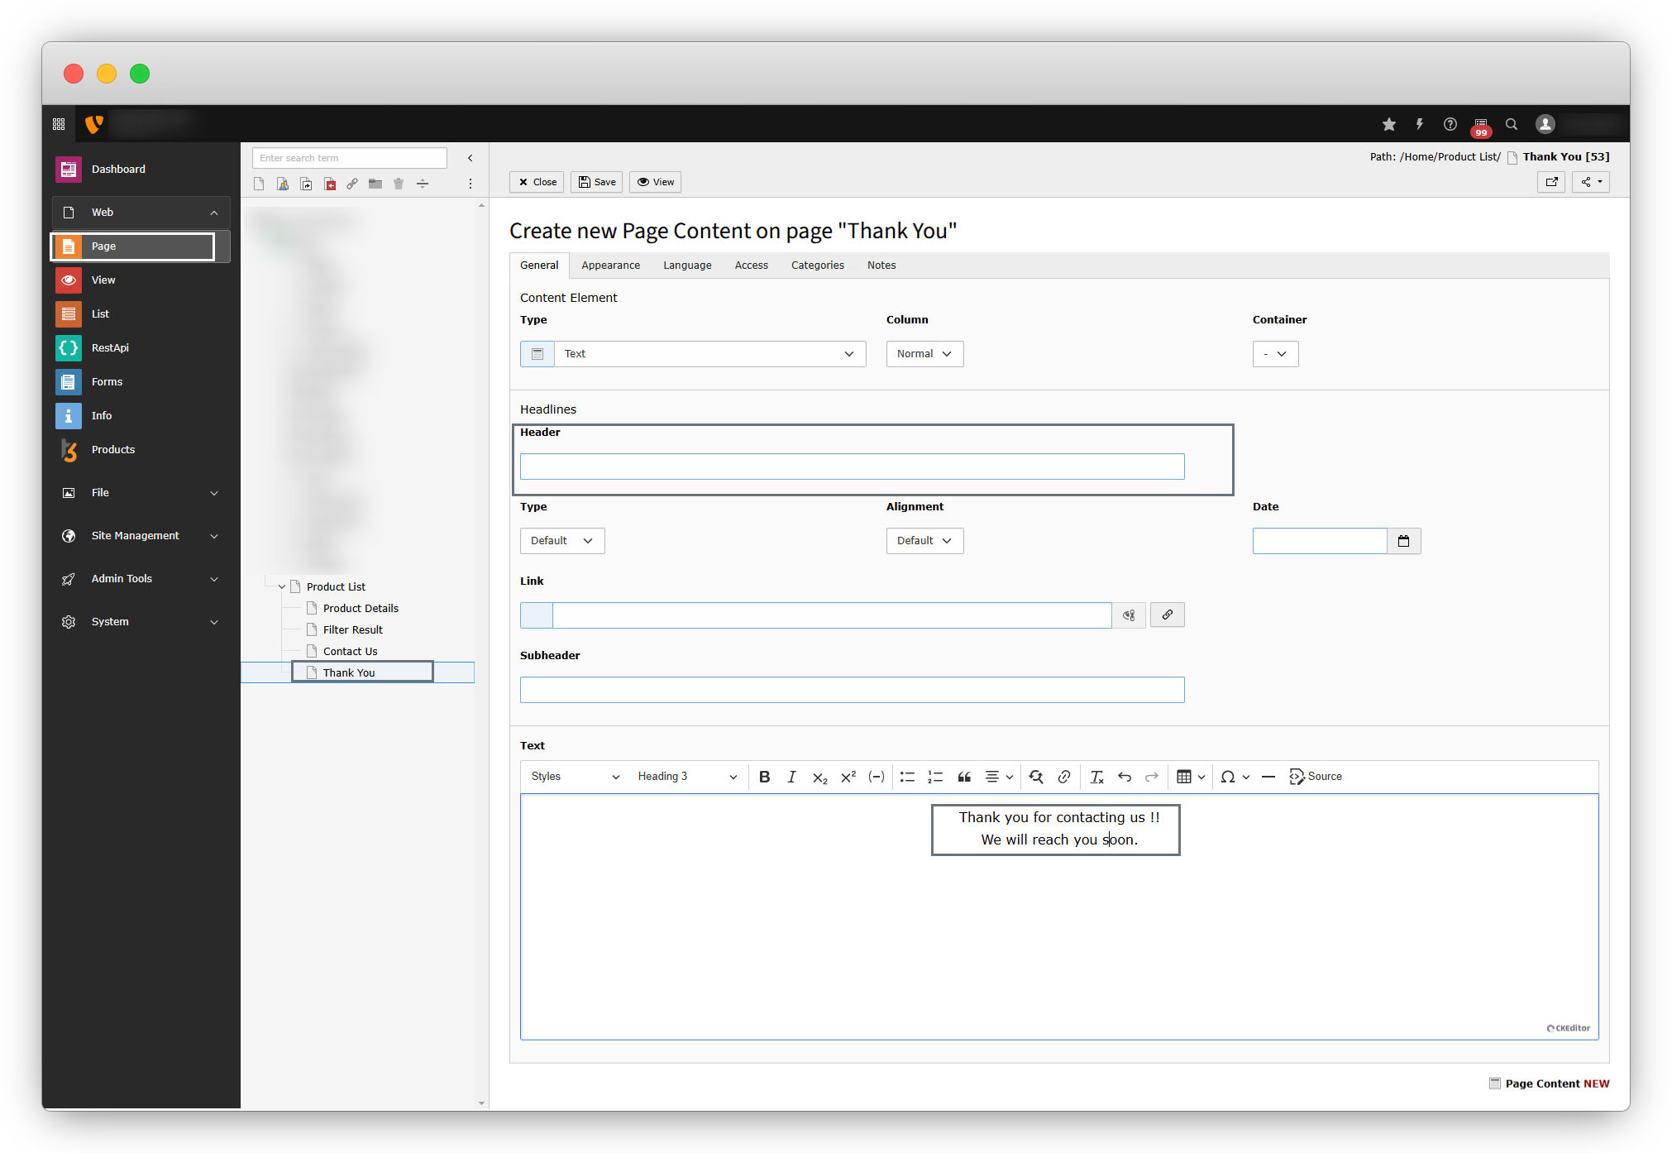The height and width of the screenshot is (1153, 1672).
Task: Toggle bold formatting in the editor
Action: [x=764, y=777]
